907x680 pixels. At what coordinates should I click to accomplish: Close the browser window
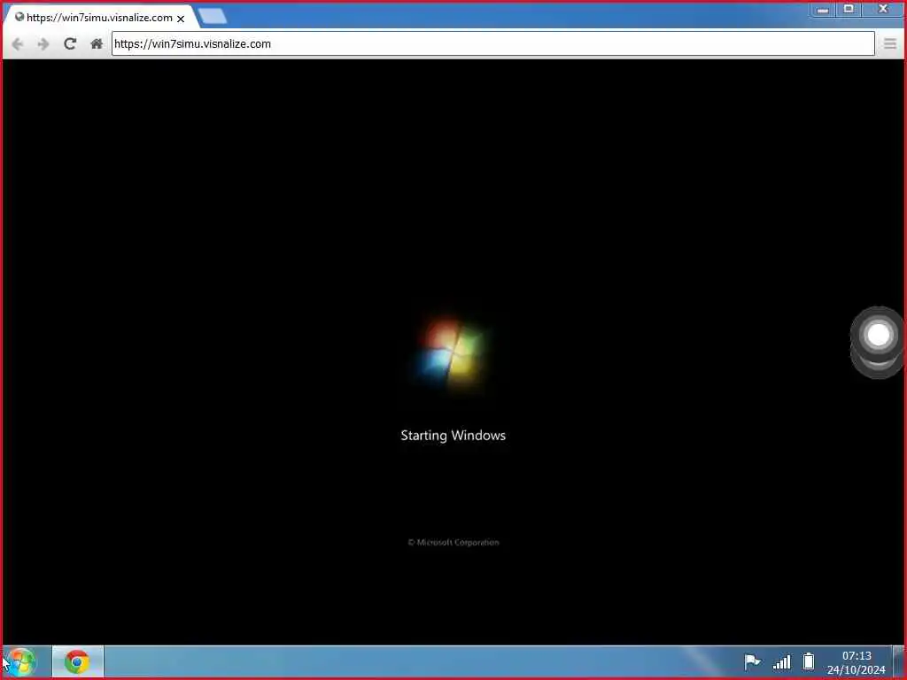pos(883,9)
